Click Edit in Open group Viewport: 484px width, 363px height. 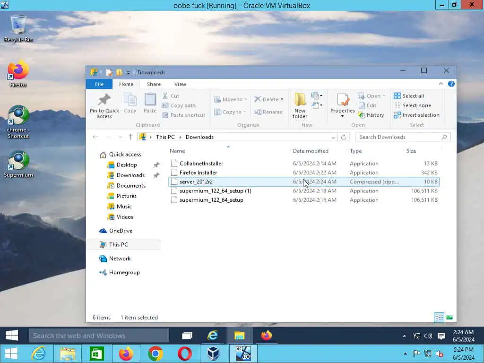pos(367,105)
